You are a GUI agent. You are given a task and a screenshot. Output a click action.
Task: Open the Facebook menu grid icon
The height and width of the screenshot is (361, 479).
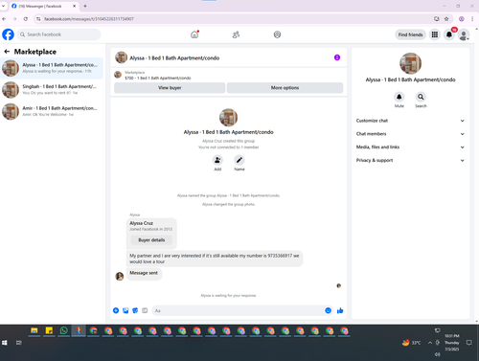tap(435, 34)
